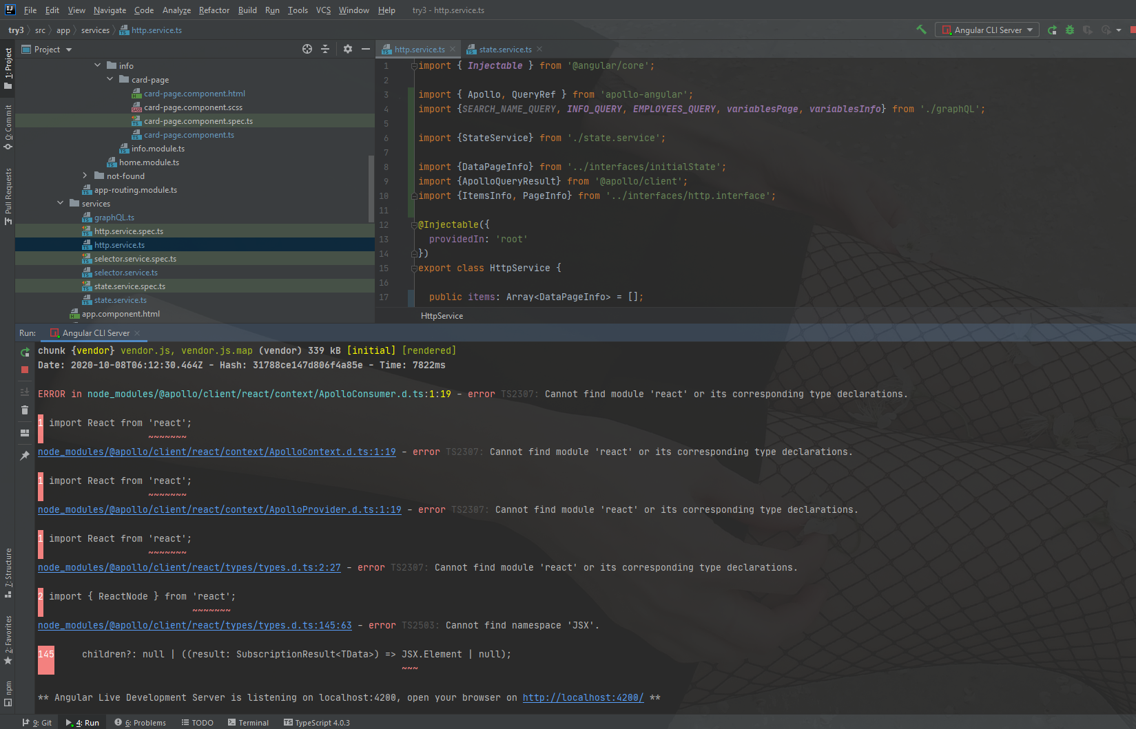Screen dimensions: 1136x729
Task: Open the Refactor menu
Action: tap(214, 10)
